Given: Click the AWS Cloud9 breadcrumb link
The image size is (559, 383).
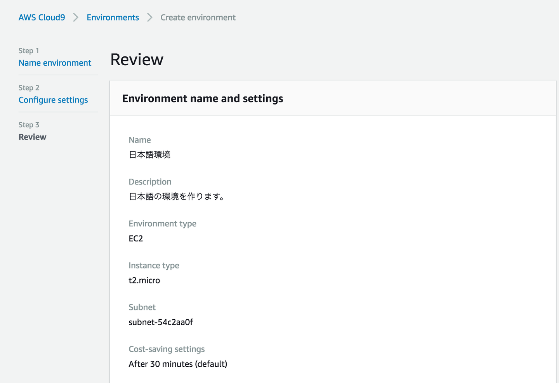Looking at the screenshot, I should click(42, 17).
